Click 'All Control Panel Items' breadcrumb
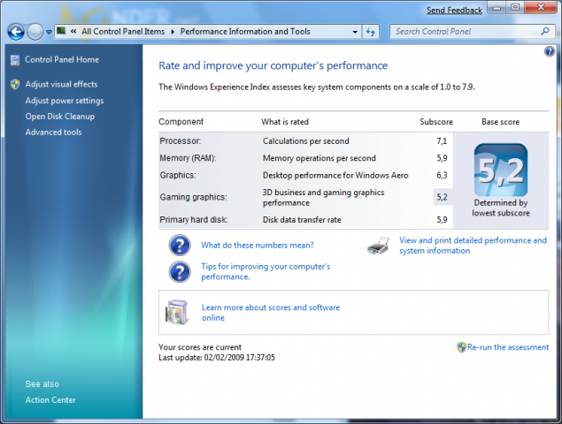Screen dimensions: 562x424 click(x=123, y=32)
